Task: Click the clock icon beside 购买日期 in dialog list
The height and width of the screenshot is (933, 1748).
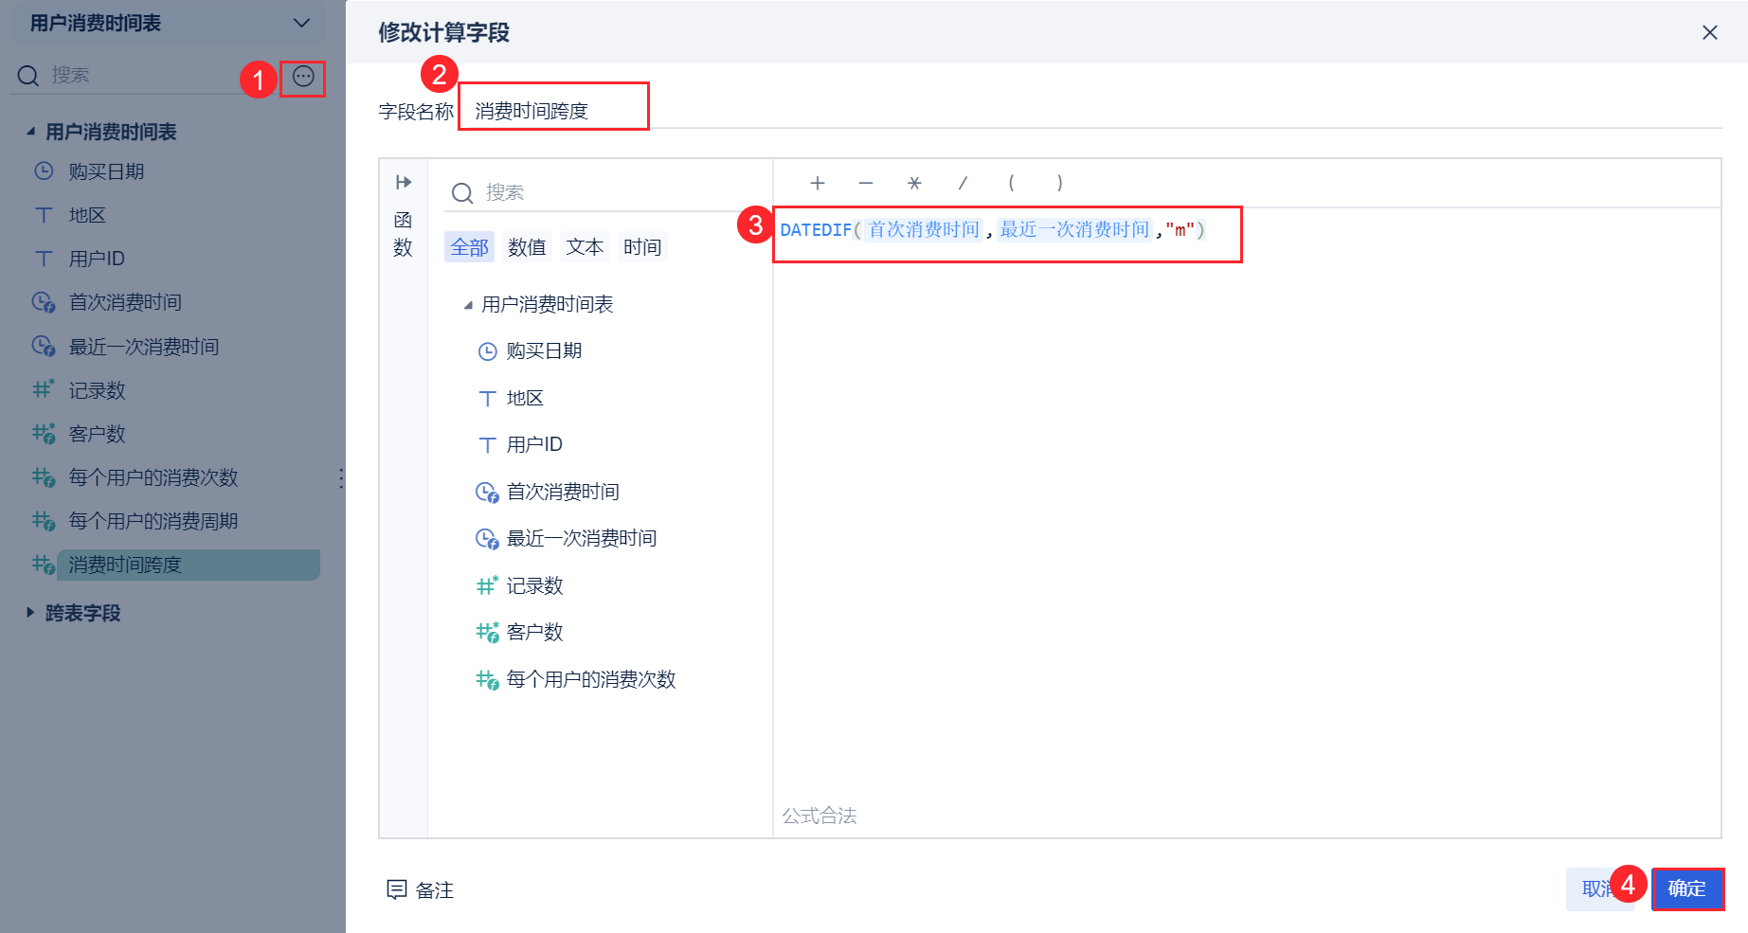Action: point(487,351)
